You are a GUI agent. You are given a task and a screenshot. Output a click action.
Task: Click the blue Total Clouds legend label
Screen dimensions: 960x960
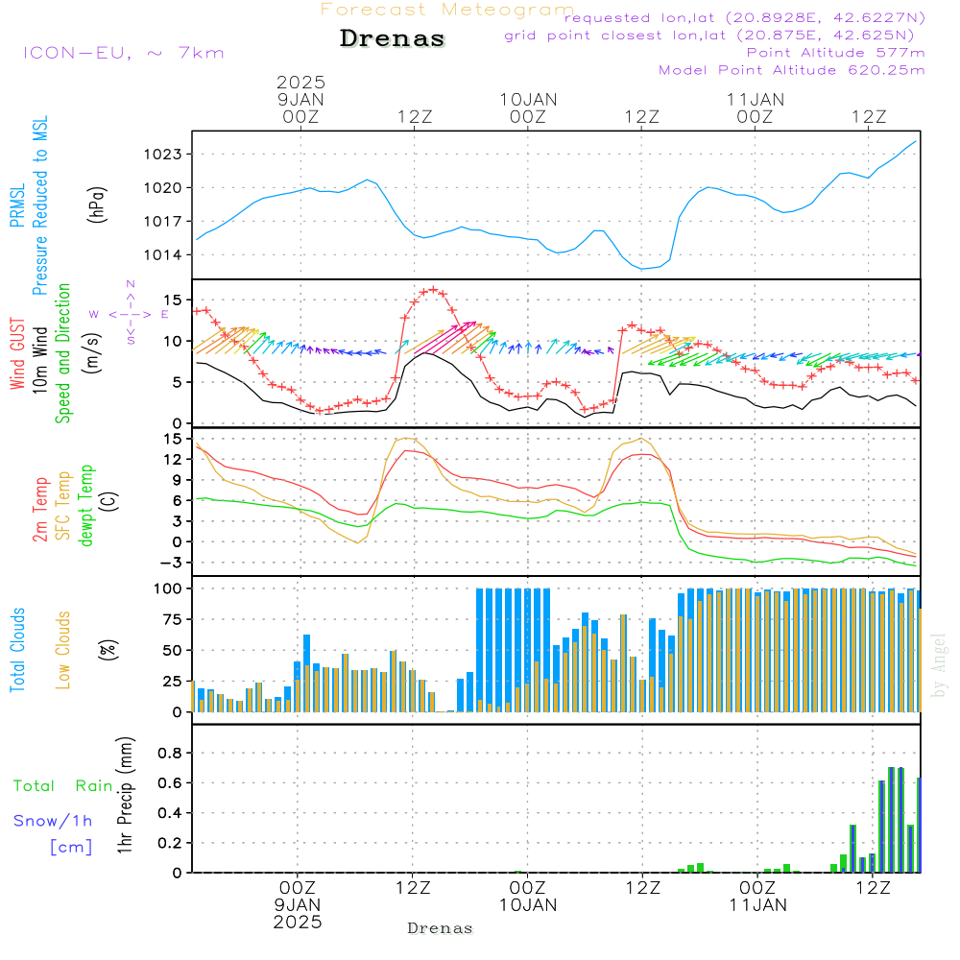click(17, 650)
